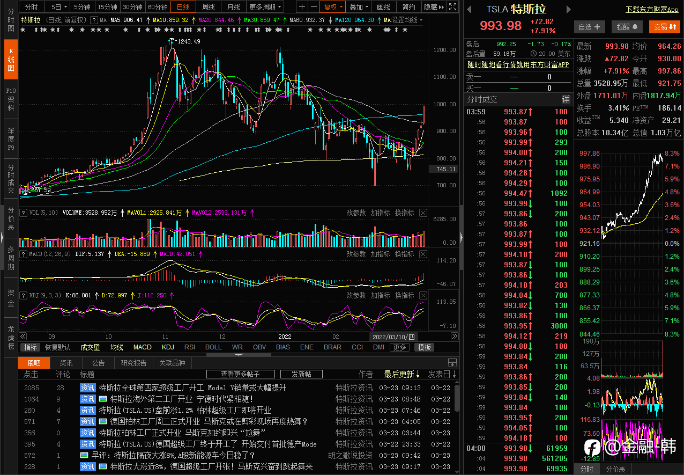
Task: Expand the 更多周期 dropdown
Action: 265,7
